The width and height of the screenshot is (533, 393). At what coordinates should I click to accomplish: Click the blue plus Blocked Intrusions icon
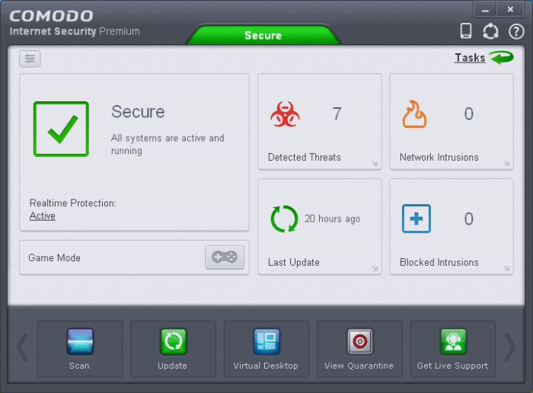[416, 219]
